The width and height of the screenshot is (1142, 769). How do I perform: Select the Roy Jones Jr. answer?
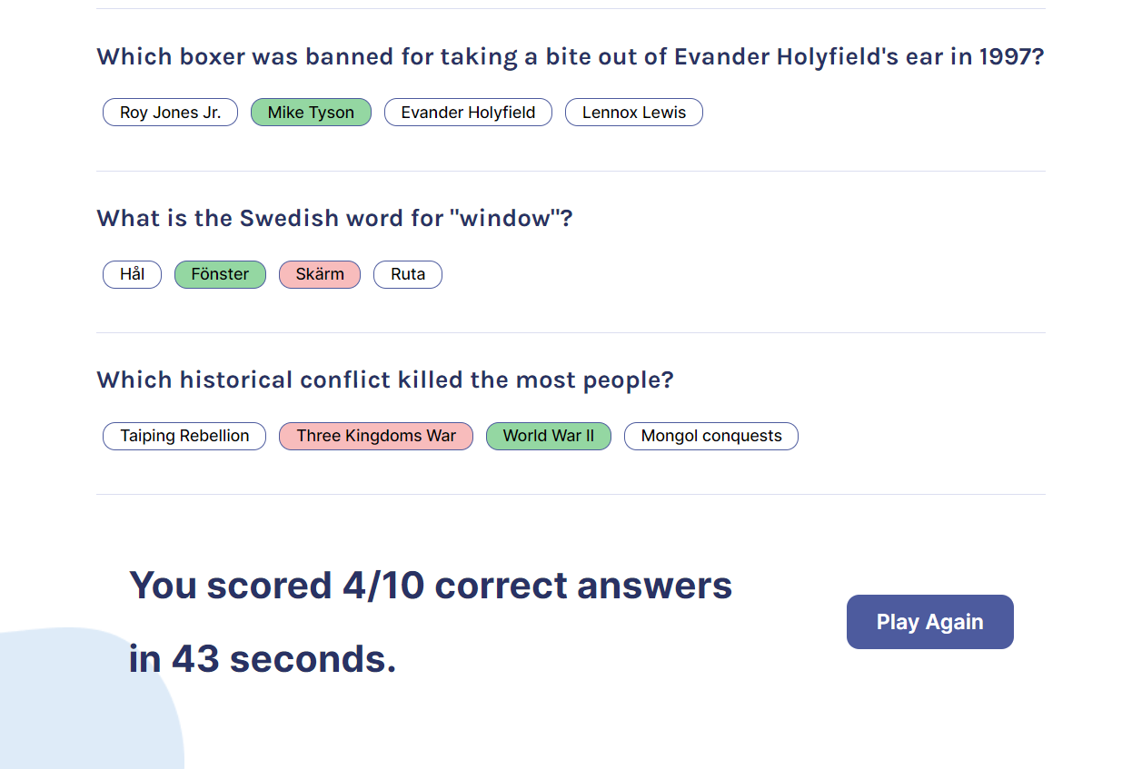click(170, 113)
